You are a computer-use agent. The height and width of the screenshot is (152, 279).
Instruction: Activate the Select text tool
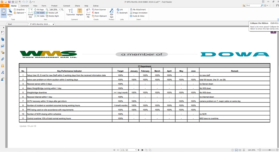click(x=10, y=12)
